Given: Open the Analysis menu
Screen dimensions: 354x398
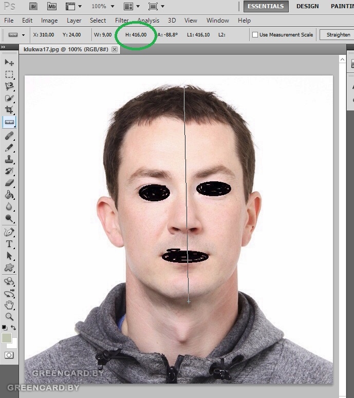Looking at the screenshot, I should click(148, 21).
